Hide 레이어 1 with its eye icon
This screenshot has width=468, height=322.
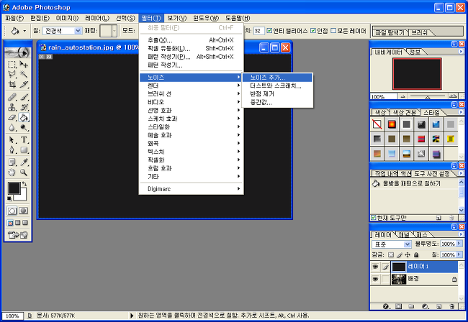[375, 267]
